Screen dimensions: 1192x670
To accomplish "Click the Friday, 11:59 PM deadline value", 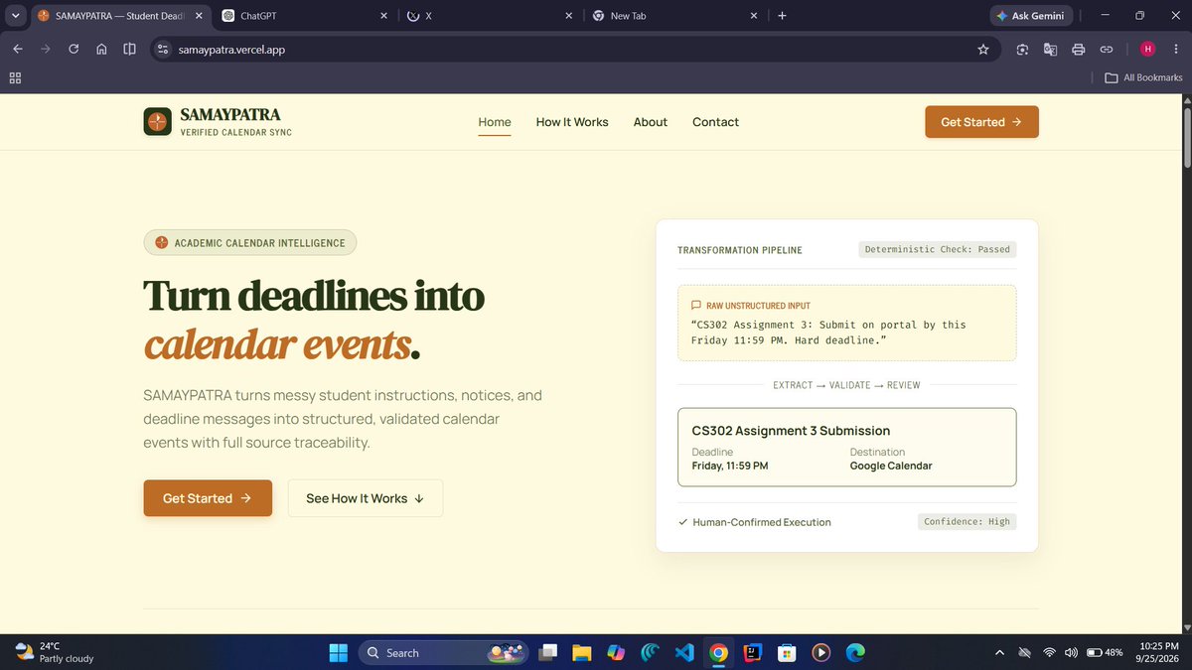I will (x=730, y=466).
